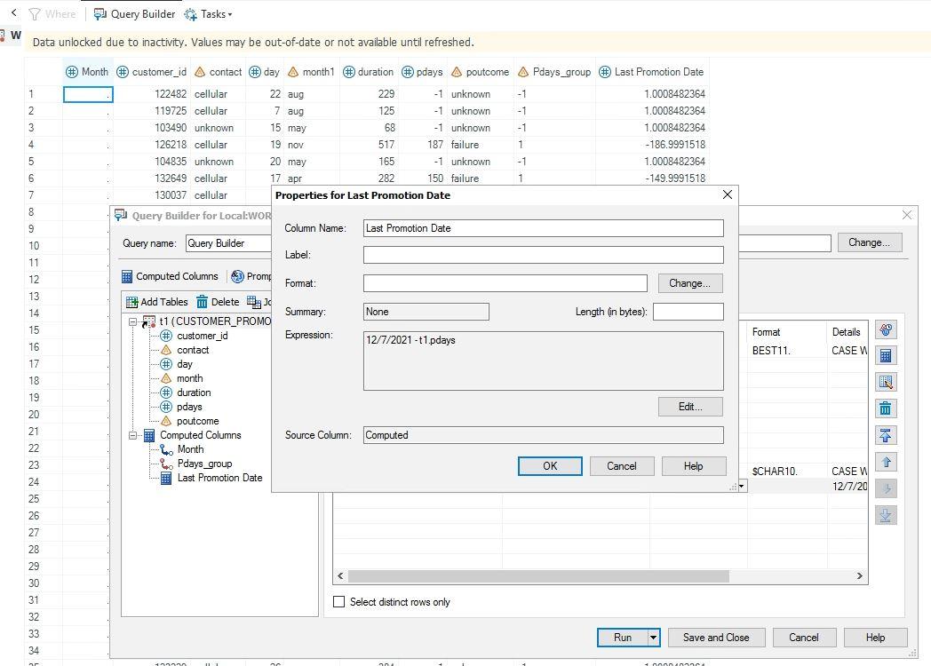
Task: Click inside the Label input field
Action: pos(542,256)
